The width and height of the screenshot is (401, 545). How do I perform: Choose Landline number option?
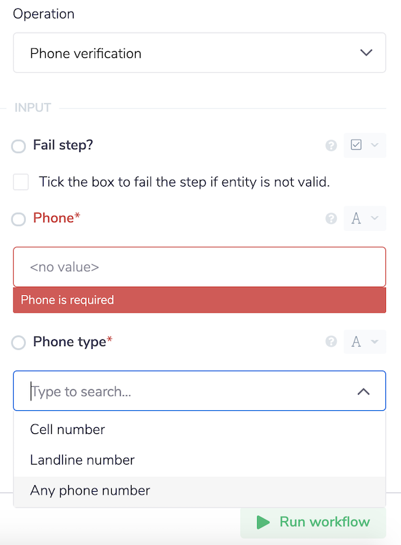click(x=82, y=460)
